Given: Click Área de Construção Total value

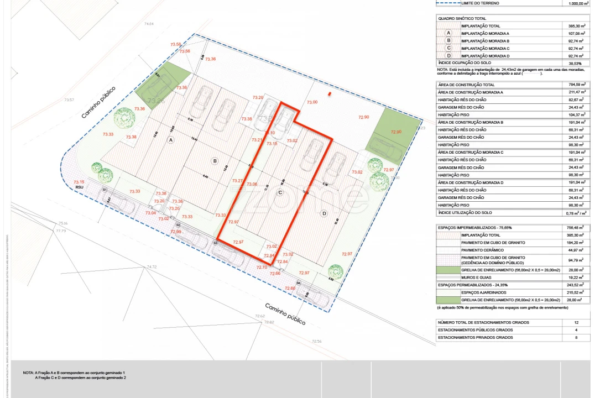Looking at the screenshot, I should tap(577, 85).
